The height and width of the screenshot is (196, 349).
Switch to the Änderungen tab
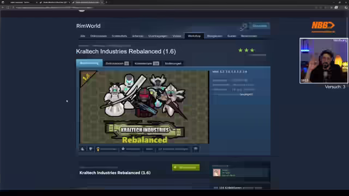point(173,63)
